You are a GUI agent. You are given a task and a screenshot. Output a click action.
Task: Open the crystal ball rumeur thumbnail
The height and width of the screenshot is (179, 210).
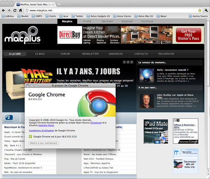[x=147, y=76]
